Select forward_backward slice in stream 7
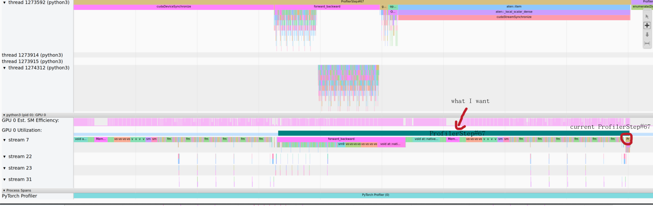Viewport: 653px width, 206px height. click(341, 139)
